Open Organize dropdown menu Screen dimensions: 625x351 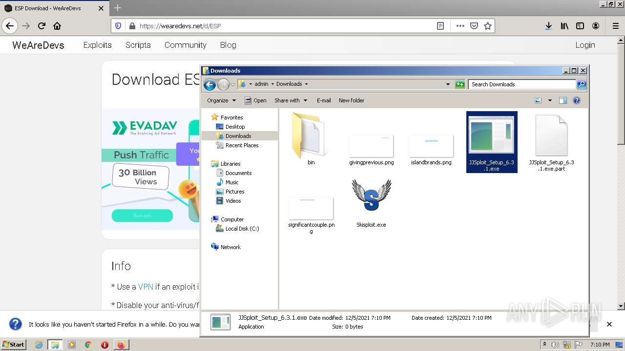[221, 100]
